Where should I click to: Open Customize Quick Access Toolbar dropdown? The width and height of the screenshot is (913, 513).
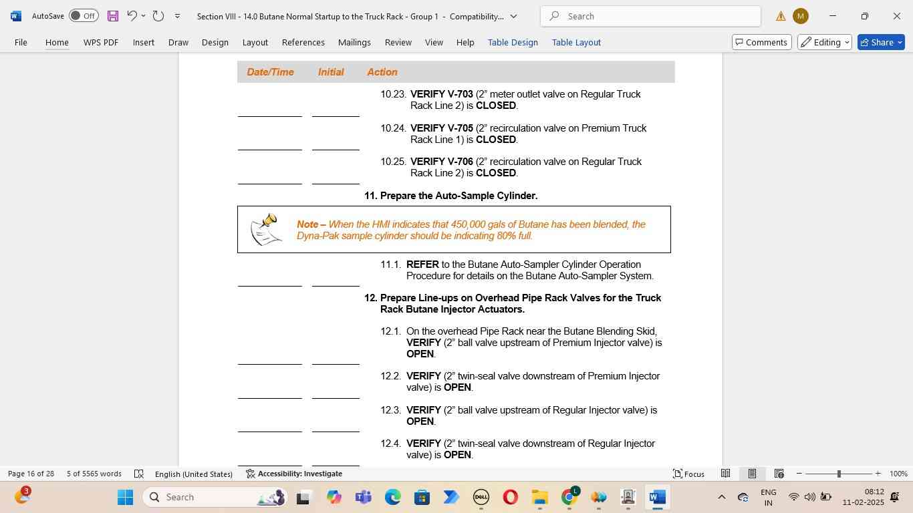[x=177, y=16]
